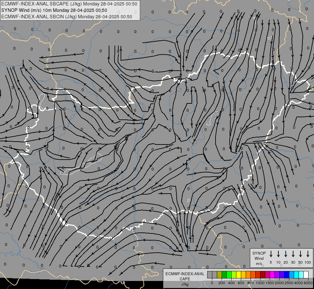This screenshot has width=314, height=289.
Task: Click the 4000 tick label on CAPE scale
Action: (299, 283)
